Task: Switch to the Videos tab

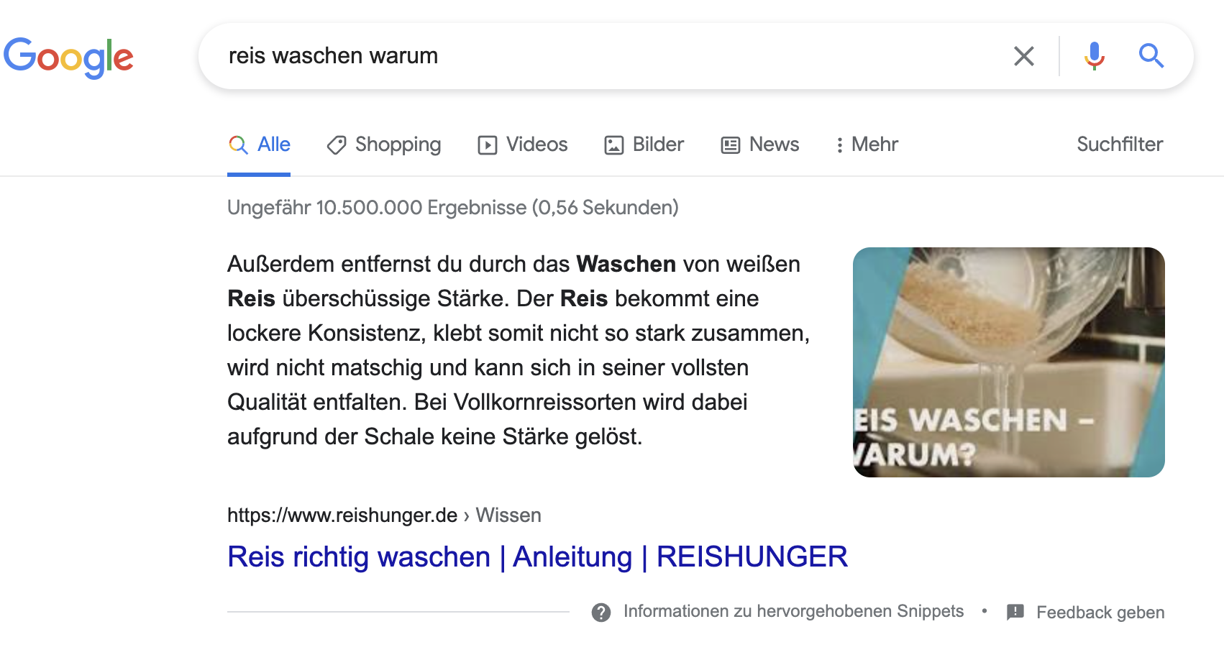Action: (523, 145)
